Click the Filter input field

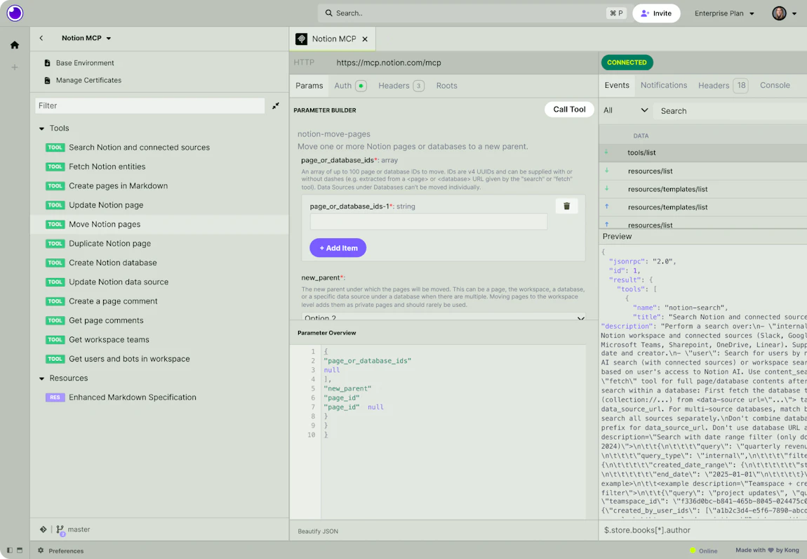coord(149,105)
